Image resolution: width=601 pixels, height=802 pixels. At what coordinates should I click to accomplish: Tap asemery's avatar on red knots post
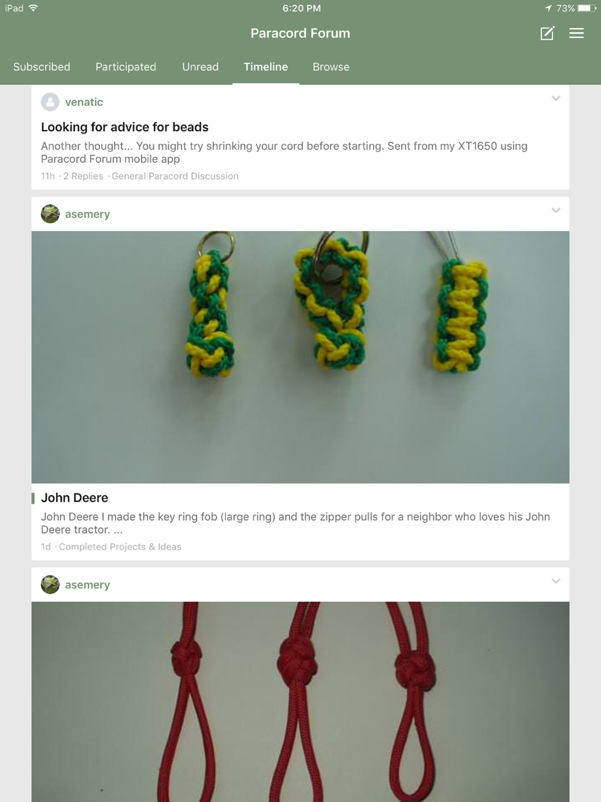(50, 584)
